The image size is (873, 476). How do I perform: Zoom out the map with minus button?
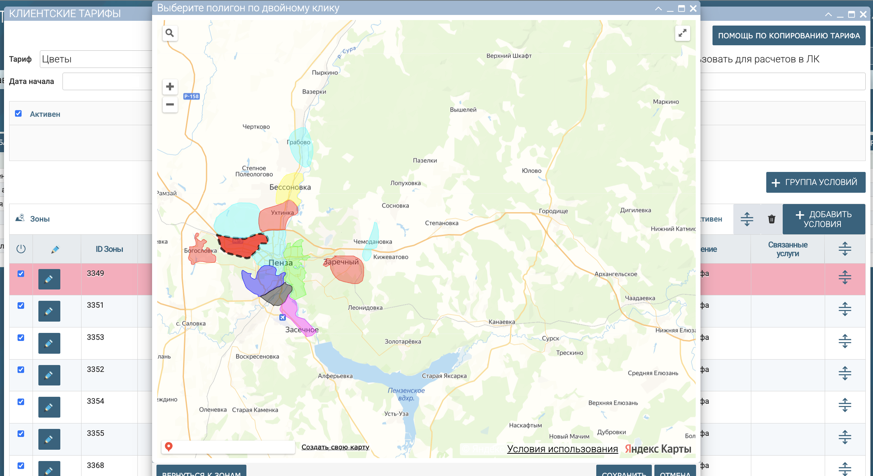pos(170,104)
